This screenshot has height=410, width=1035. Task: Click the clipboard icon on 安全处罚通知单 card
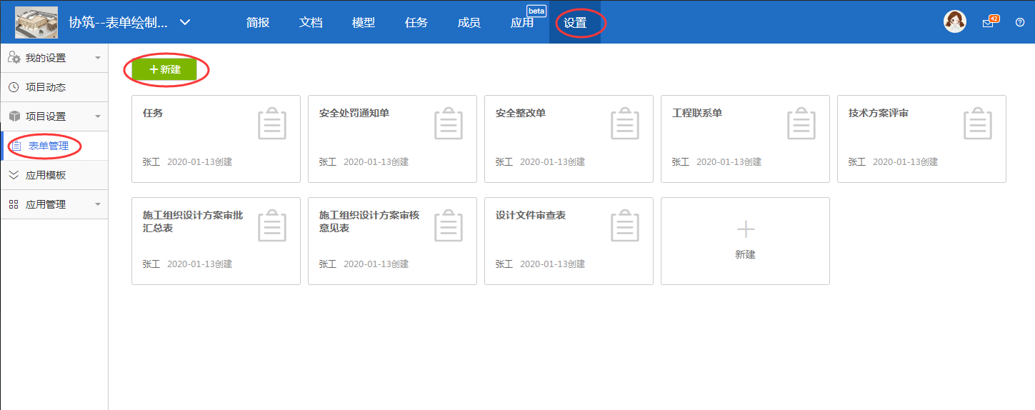pos(449,124)
